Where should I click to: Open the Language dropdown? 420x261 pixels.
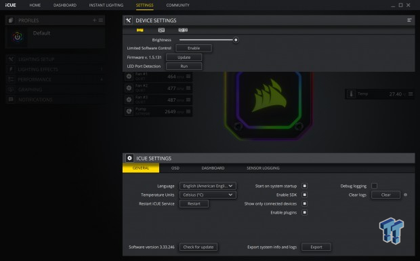208,186
